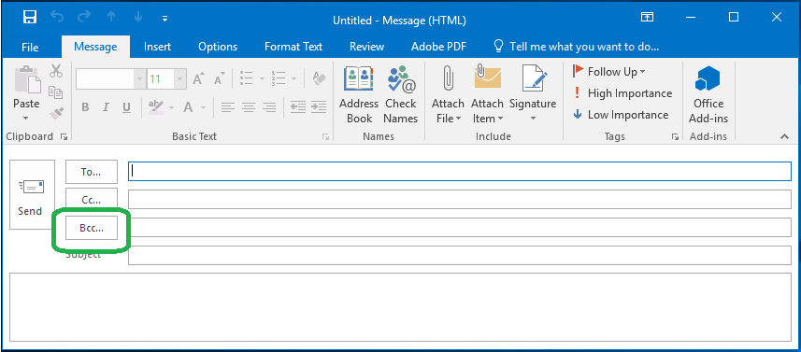
Task: Click the Bcc... button
Action: click(x=92, y=228)
